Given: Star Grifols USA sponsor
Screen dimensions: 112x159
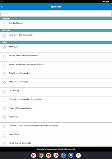Looking at the screenshot, I should coord(4,118).
